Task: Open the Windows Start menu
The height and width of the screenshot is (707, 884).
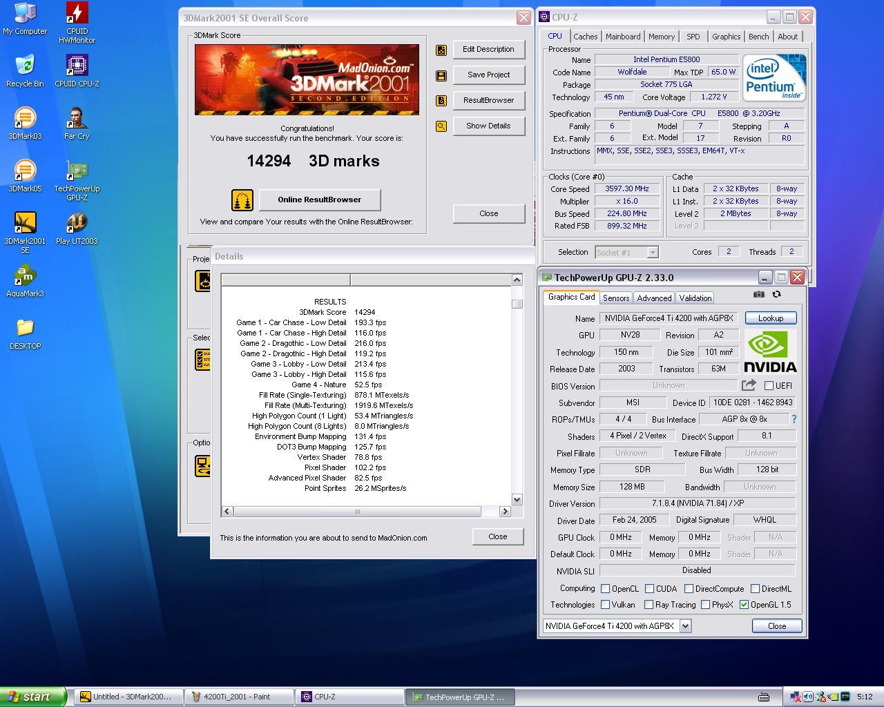Action: (33, 697)
